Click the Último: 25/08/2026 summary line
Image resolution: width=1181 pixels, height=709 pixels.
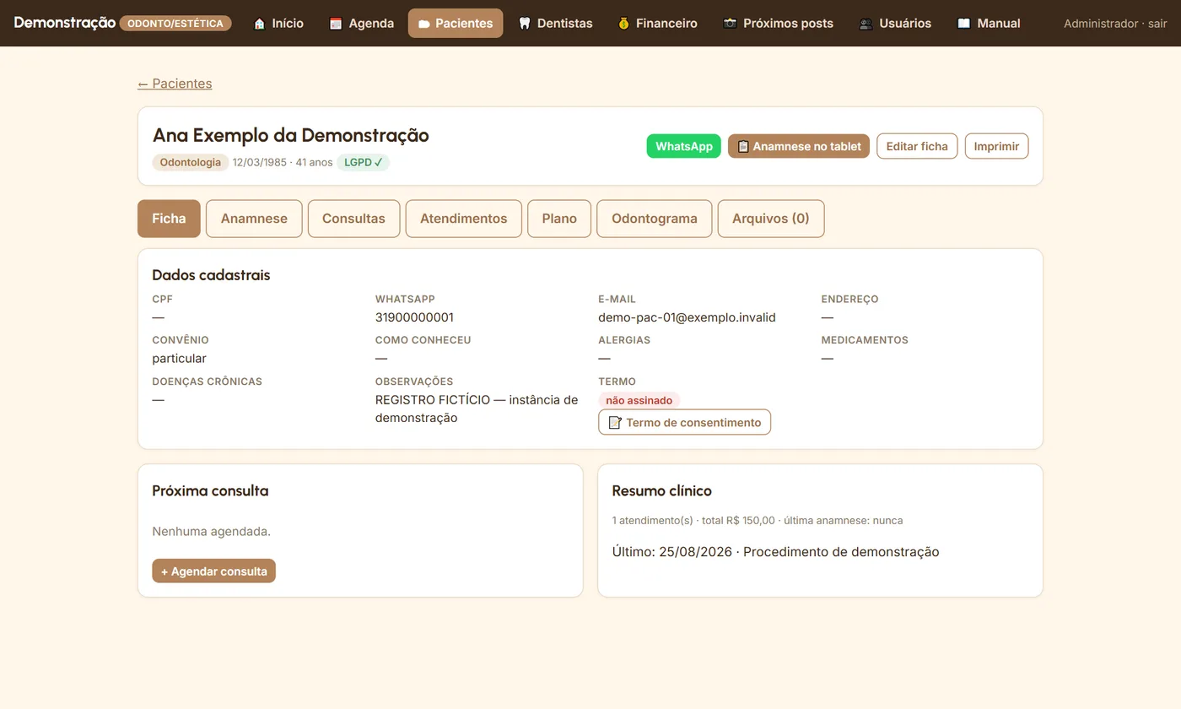tap(775, 552)
